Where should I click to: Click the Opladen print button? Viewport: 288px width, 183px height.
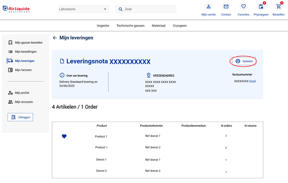[244, 61]
